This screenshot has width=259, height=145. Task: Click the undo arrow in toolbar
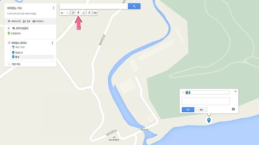(x=62, y=13)
